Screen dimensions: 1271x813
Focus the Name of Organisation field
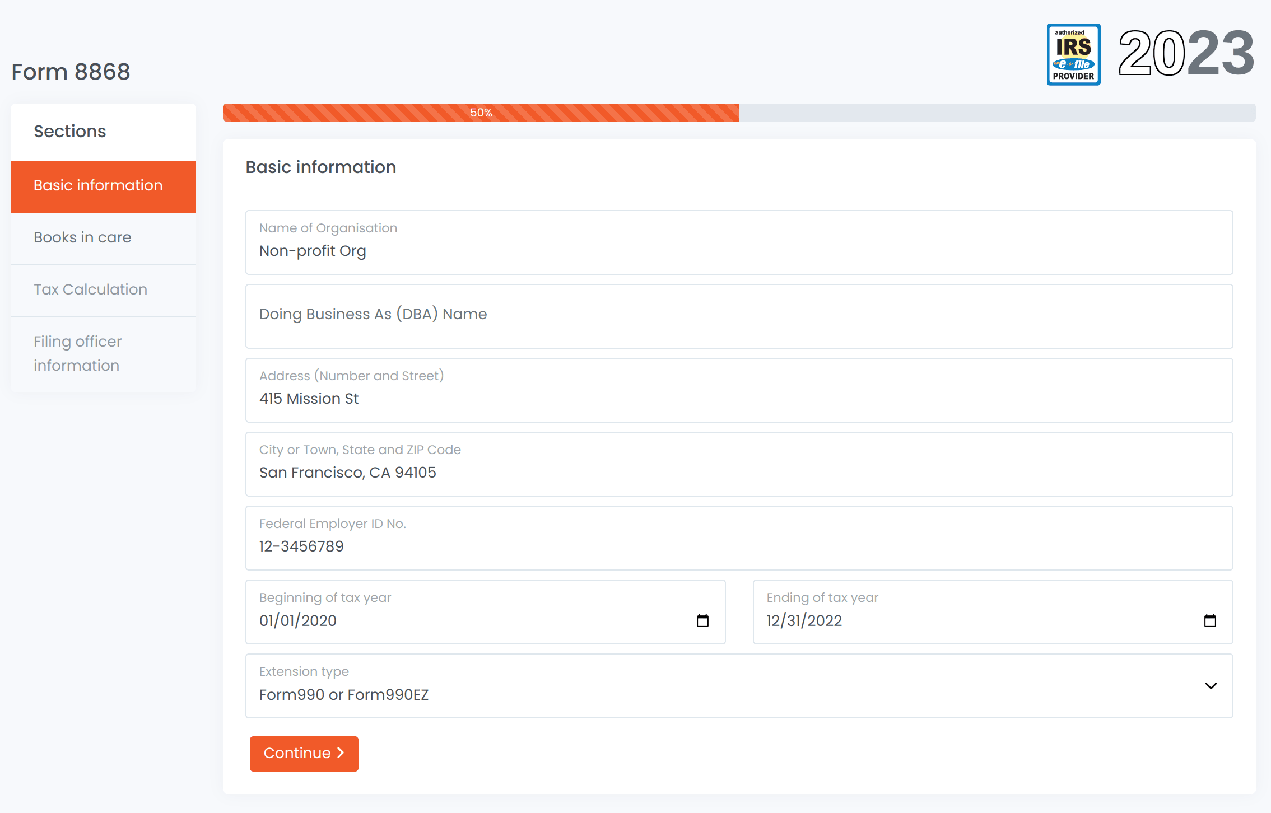(x=739, y=242)
